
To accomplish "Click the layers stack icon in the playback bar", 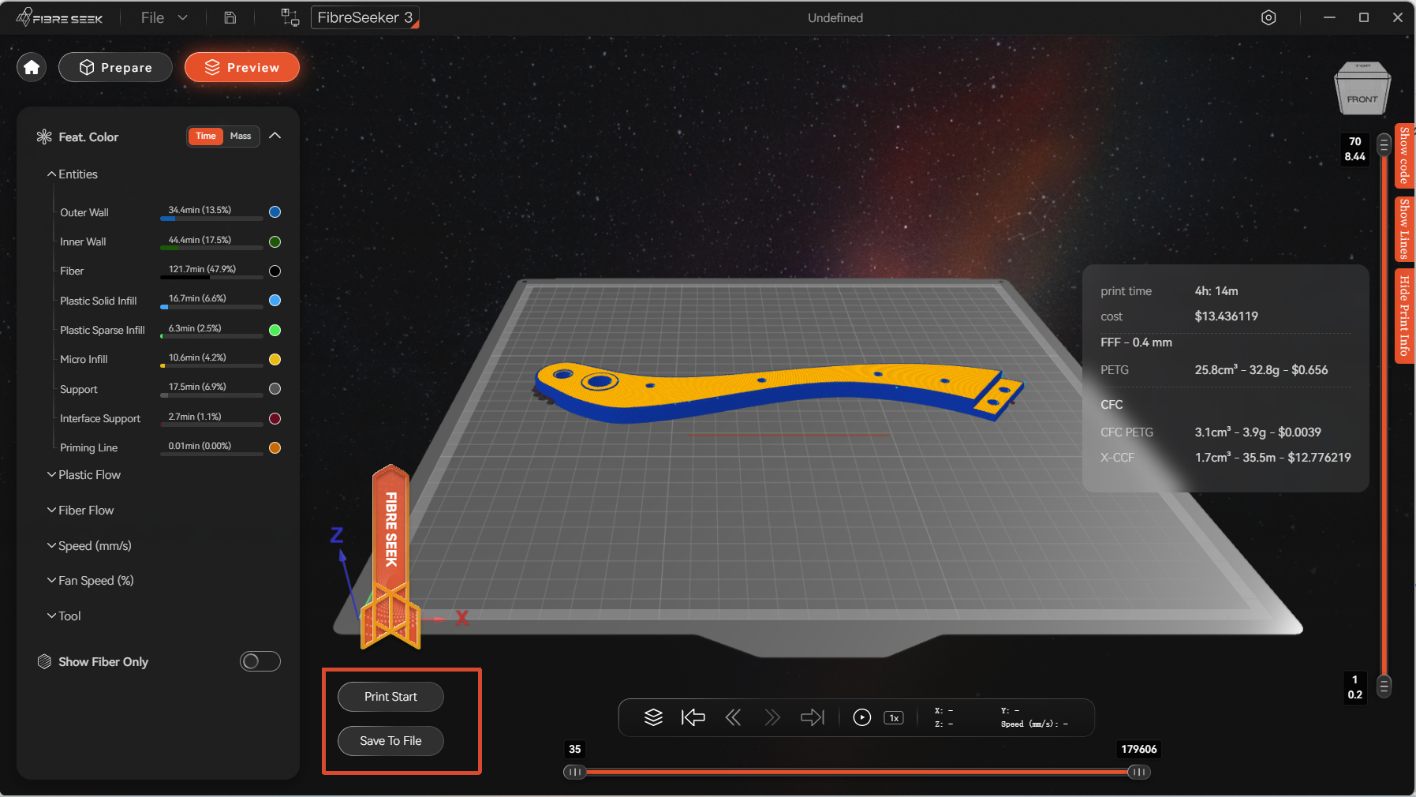I will pos(653,717).
